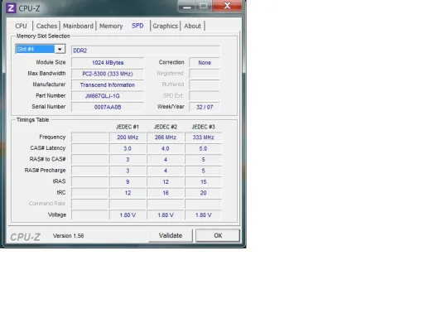Screen dimensions: 424x318
Task: Click the Week/Year value 32 / 07
Action: click(205, 107)
